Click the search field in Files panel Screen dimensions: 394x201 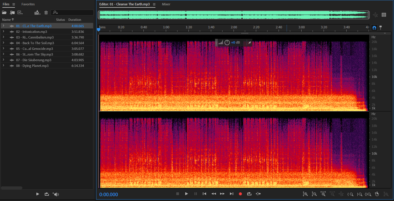pos(72,13)
